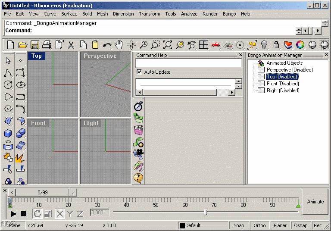This screenshot has height=231, width=331.
Task: Open the Curve menu
Action: click(x=50, y=14)
